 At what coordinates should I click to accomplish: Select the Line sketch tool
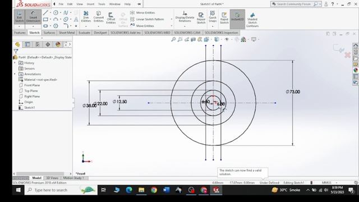point(45,12)
